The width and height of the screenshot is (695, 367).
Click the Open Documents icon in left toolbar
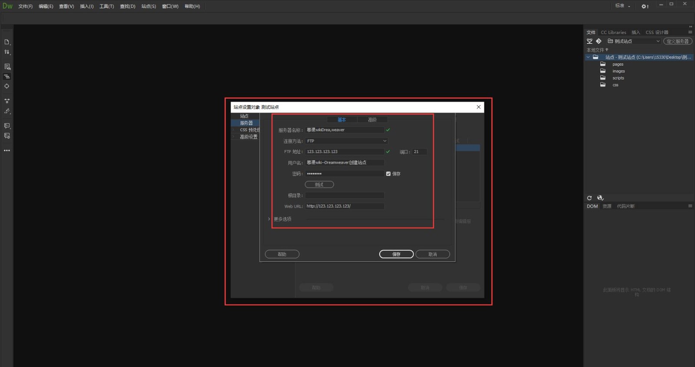(x=7, y=42)
